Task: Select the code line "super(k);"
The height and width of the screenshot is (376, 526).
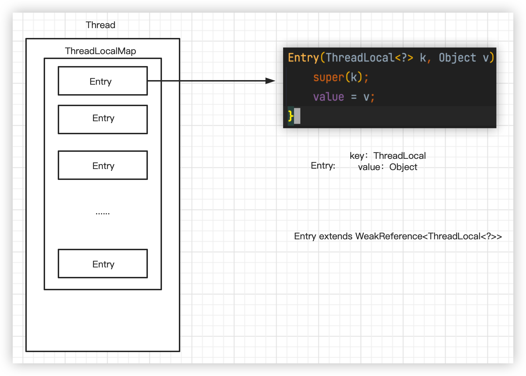Action: pyautogui.click(x=341, y=77)
